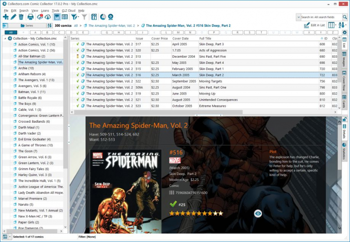Click the Edit in List button
This screenshot has height=242, width=350.
click(x=315, y=25)
